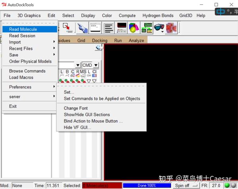Expand the Recent Files submenu
Viewport: 238px width, 189px height.
click(x=30, y=49)
